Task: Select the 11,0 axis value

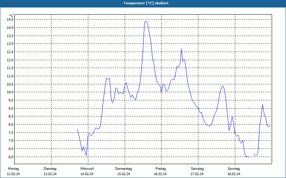Action: coord(10,76)
